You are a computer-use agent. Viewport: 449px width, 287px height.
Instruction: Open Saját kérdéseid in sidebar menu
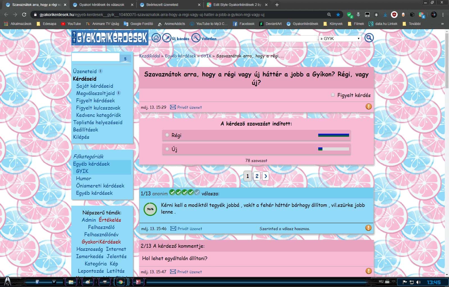[95, 86]
